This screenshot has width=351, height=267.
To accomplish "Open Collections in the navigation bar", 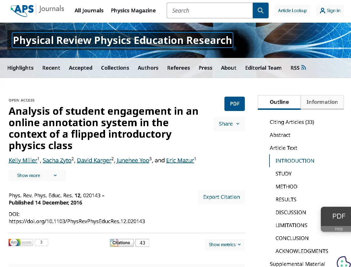I will (115, 68).
